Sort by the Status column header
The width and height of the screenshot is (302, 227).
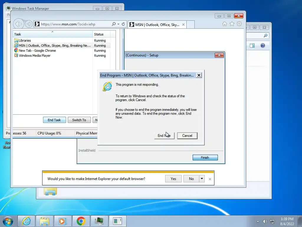click(x=101, y=34)
